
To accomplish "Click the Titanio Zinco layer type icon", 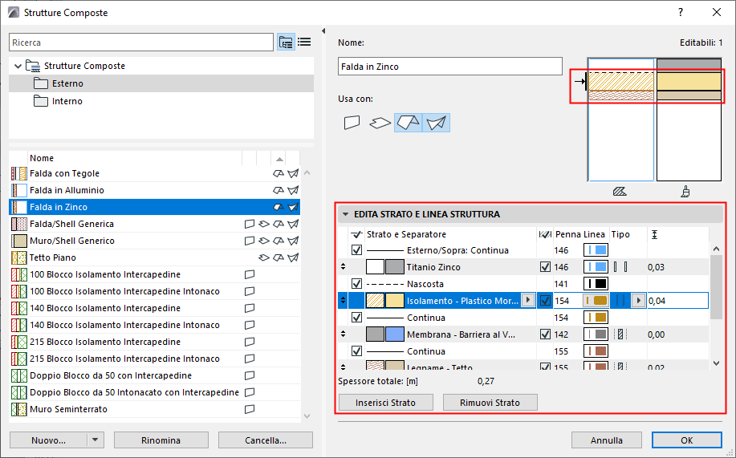I will [620, 267].
